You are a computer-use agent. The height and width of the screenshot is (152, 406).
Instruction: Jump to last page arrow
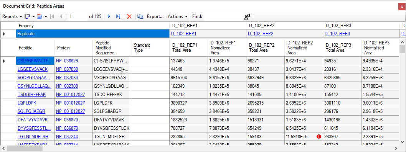coord(118,16)
